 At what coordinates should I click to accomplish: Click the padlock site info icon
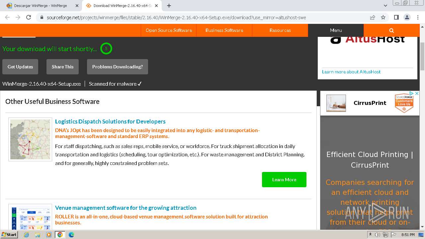(x=42, y=17)
